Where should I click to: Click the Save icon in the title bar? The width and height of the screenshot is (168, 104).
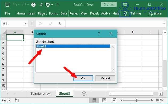[7, 5]
